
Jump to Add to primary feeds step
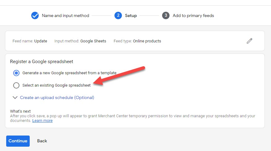193,15
